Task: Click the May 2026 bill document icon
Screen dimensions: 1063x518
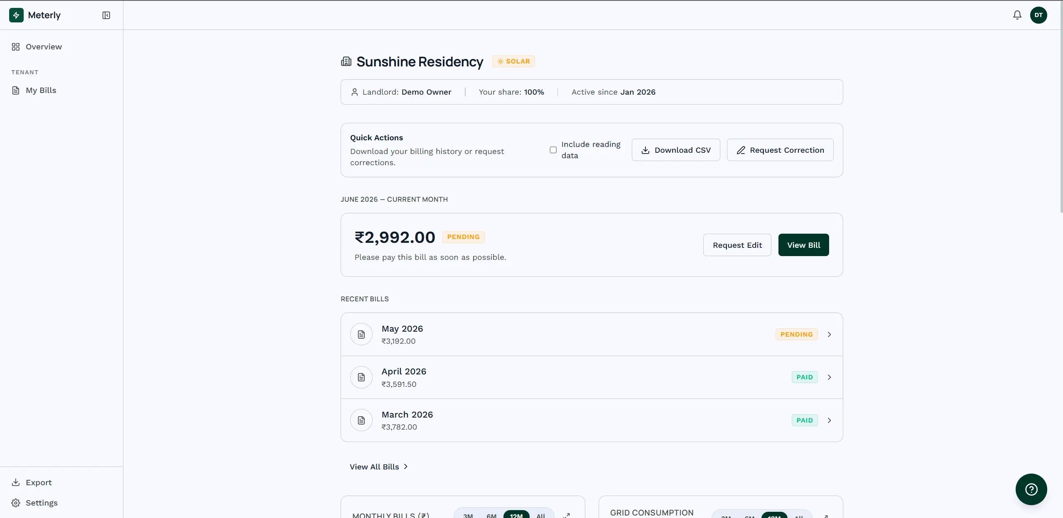Action: pyautogui.click(x=361, y=334)
